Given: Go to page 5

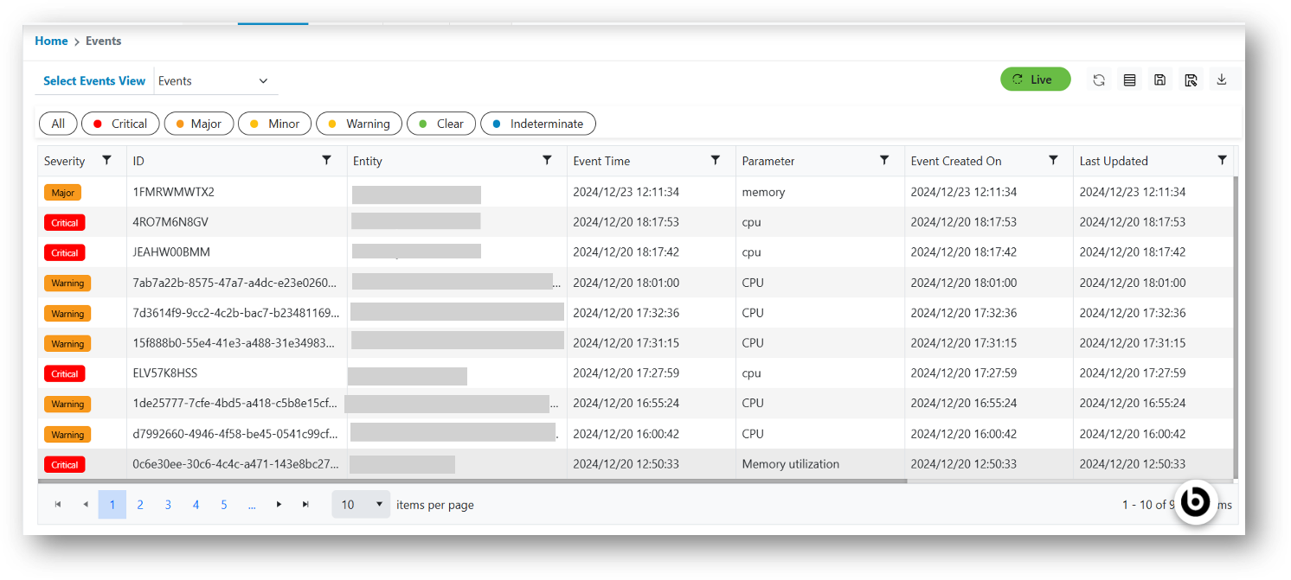Looking at the screenshot, I should 223,505.
